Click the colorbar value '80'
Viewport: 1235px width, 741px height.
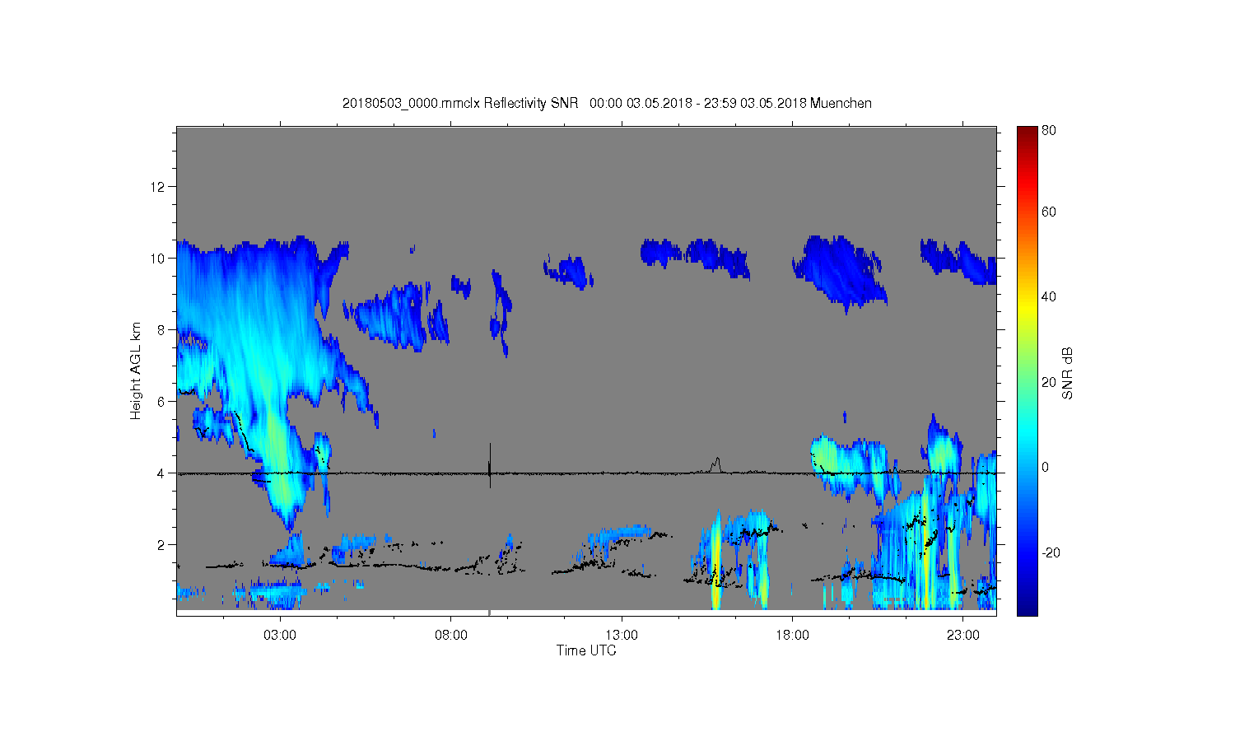point(1049,130)
